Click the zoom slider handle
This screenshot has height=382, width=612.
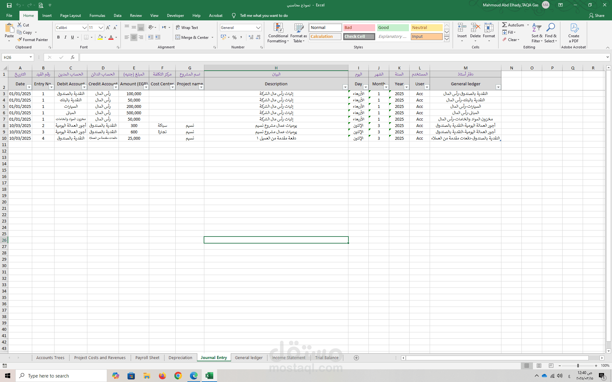(578, 366)
